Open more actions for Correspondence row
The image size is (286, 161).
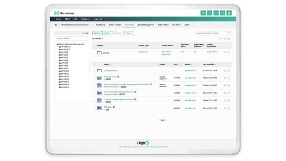click(229, 71)
